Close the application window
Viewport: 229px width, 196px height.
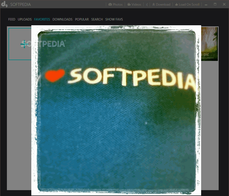(x=224, y=4)
